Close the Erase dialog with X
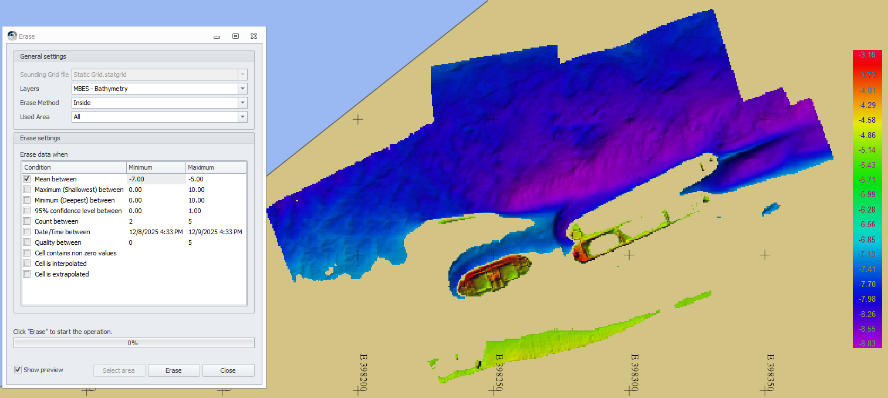Viewport: 888px width, 398px height. (x=254, y=36)
